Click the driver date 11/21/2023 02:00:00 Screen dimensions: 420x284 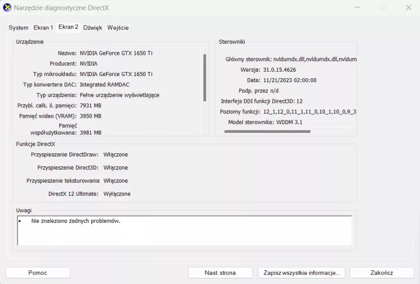(289, 80)
